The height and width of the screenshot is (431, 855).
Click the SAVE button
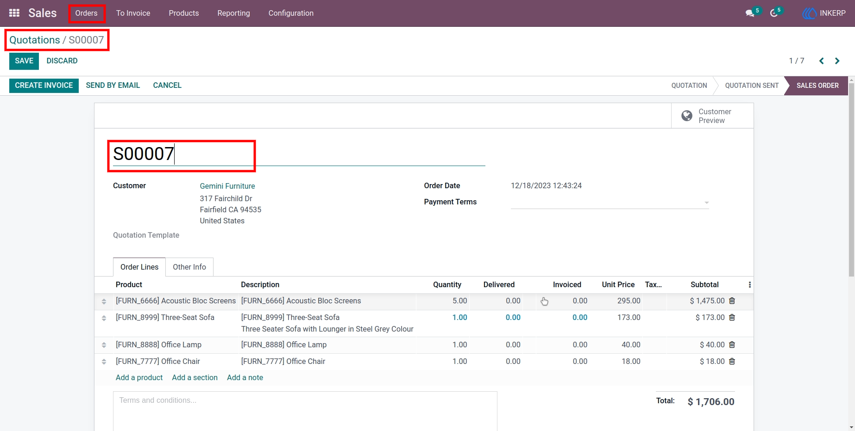[24, 61]
